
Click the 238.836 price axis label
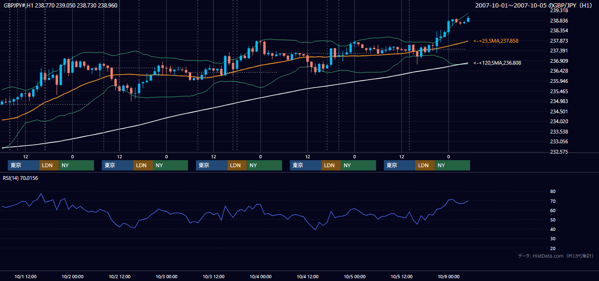pyautogui.click(x=559, y=21)
